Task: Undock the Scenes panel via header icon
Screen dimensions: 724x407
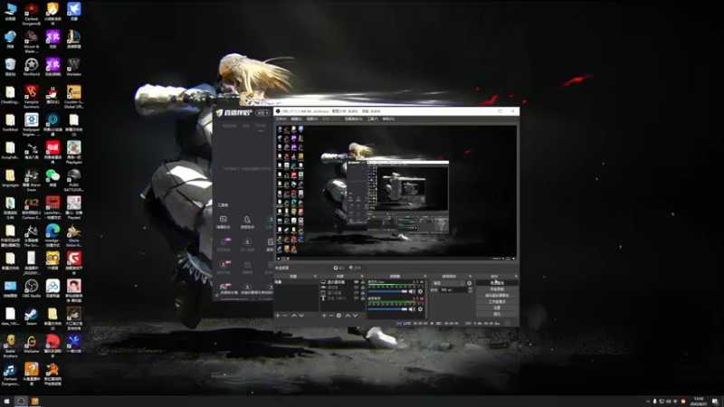Action: 315,276
